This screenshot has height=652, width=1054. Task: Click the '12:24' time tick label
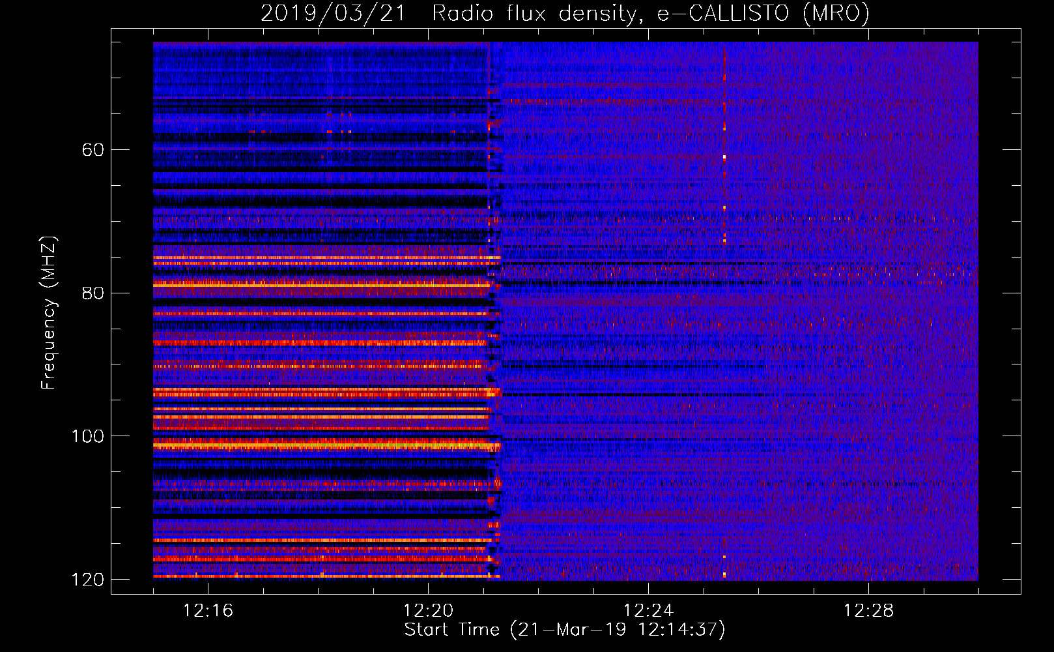click(648, 611)
